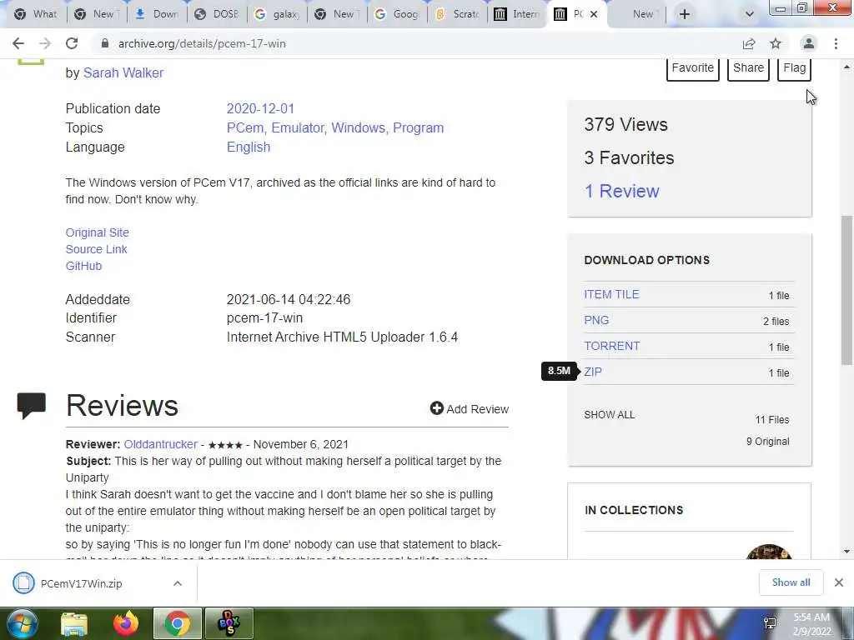Click the PCem topic link
854x640 pixels.
point(245,127)
